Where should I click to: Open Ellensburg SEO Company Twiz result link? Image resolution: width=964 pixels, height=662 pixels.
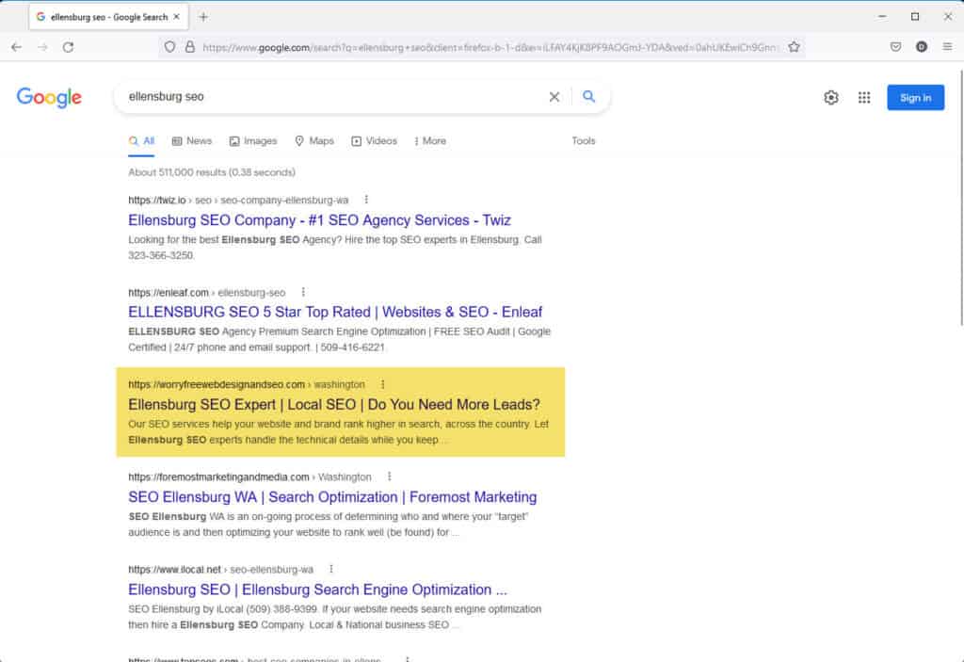coord(320,220)
